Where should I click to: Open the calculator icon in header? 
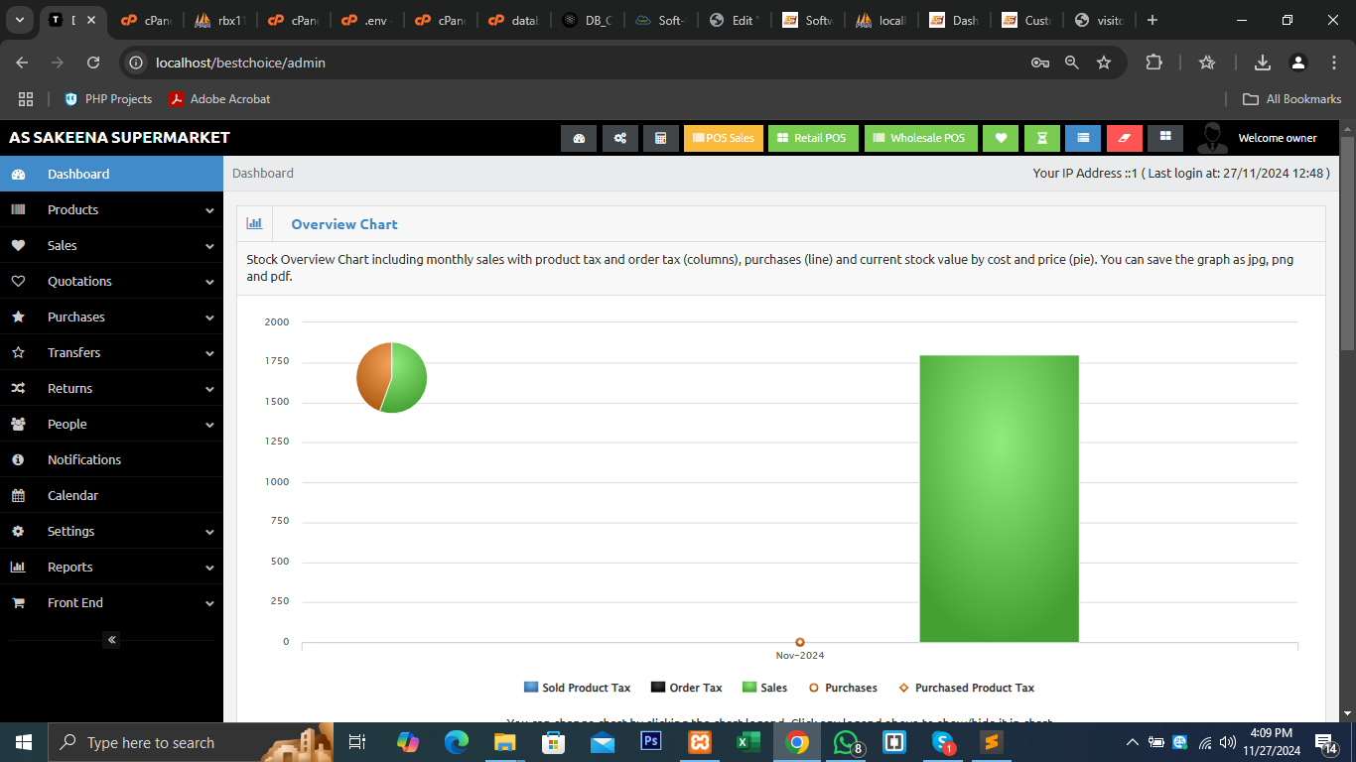[x=661, y=138]
